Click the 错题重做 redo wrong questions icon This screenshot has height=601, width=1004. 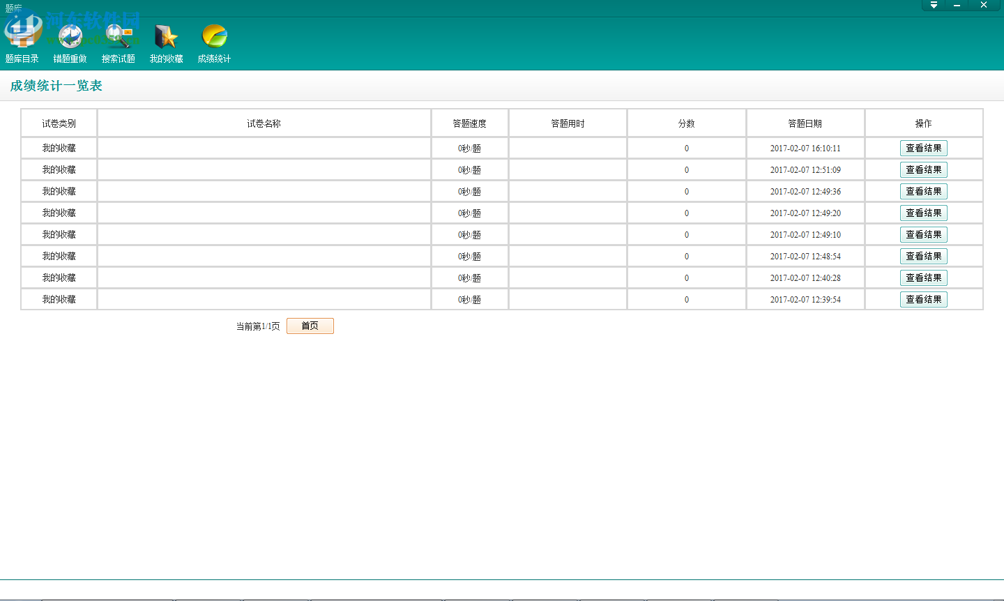coord(70,43)
